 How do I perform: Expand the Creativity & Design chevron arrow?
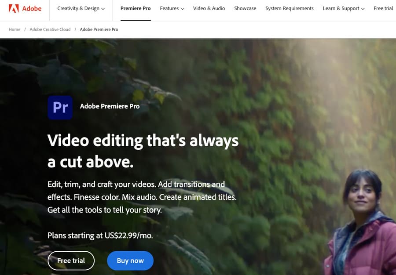point(103,8)
